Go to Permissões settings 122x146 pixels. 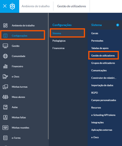pos(97,41)
